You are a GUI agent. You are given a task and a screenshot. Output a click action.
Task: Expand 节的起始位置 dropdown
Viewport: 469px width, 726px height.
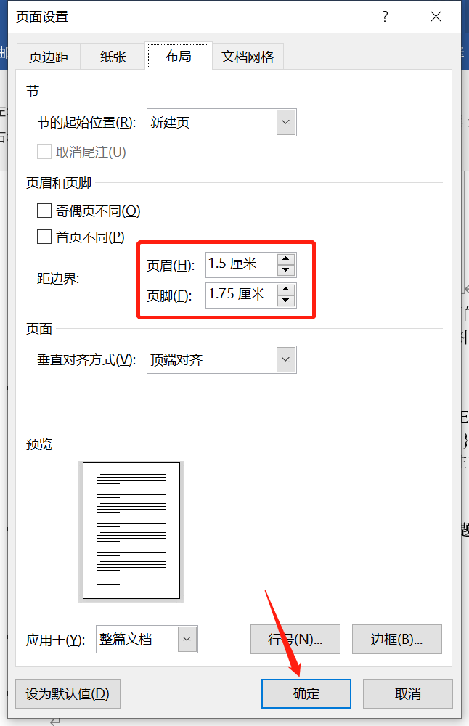[x=286, y=122]
